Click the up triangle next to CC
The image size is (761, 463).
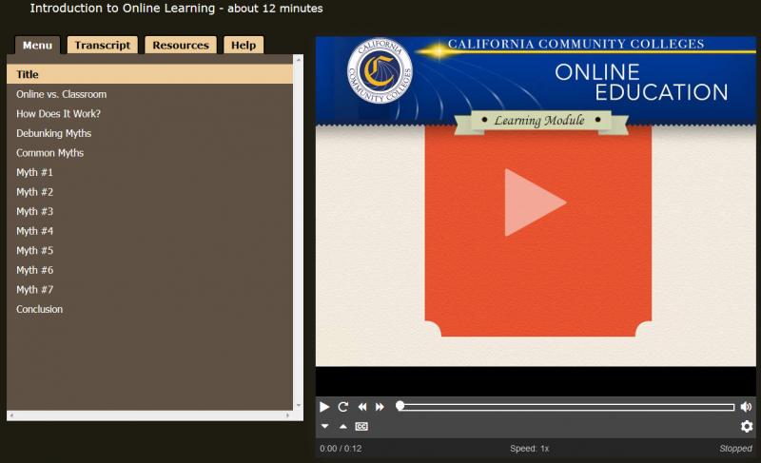point(343,426)
